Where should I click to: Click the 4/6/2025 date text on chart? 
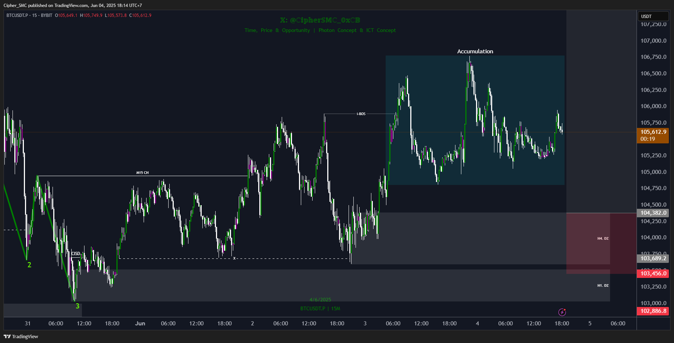320,300
